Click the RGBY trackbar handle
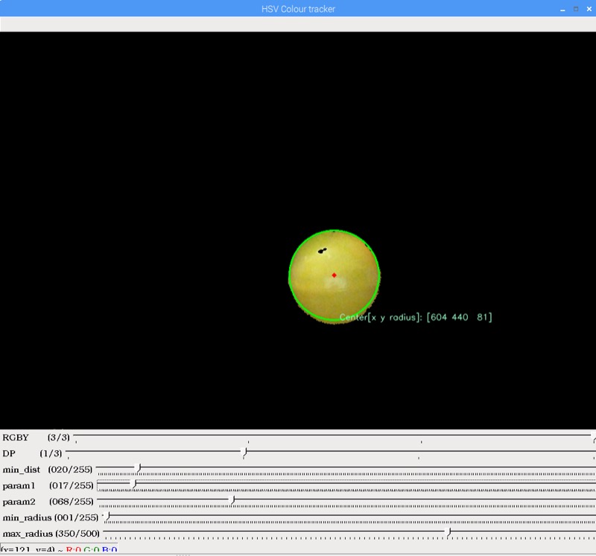Screen dimensions: 596x556 pyautogui.click(x=594, y=437)
